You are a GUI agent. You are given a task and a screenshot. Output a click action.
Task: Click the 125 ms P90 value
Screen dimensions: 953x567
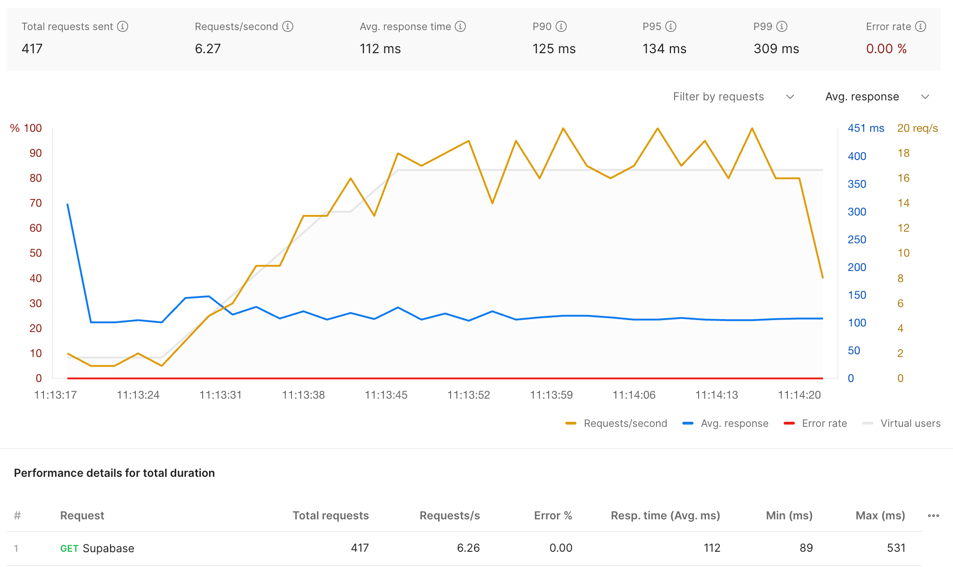[x=554, y=49]
